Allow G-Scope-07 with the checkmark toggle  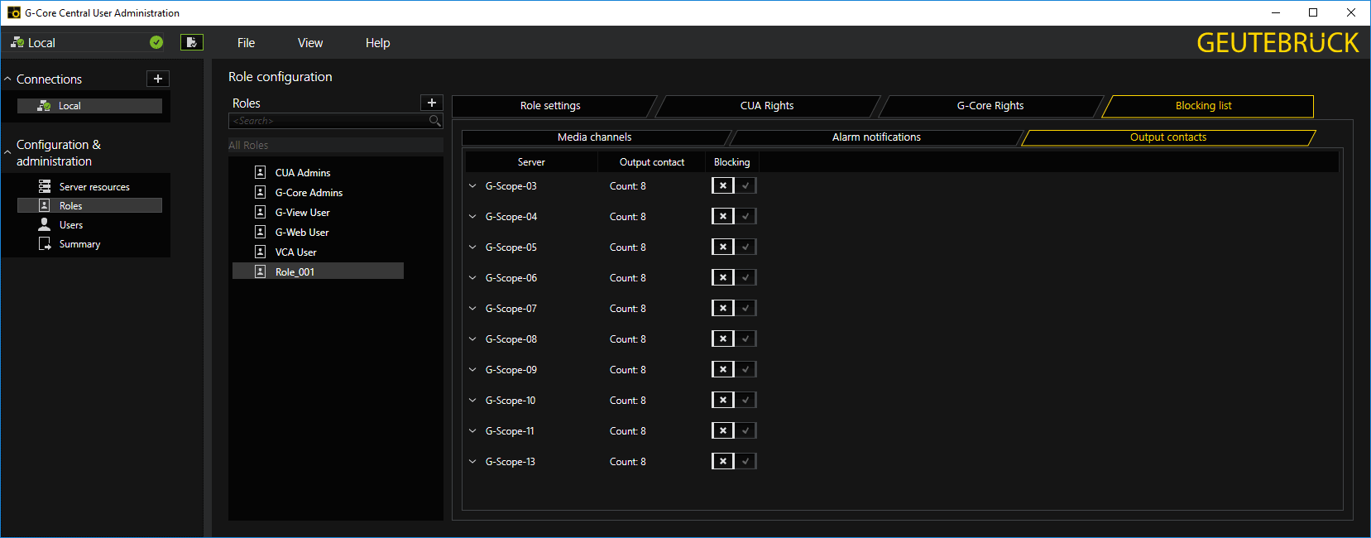[745, 308]
